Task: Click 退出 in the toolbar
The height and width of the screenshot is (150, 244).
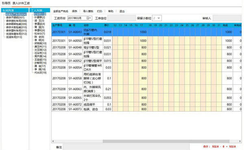Action: pyautogui.click(x=122, y=11)
